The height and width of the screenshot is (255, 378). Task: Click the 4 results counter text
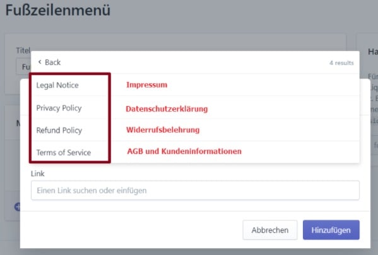341,63
